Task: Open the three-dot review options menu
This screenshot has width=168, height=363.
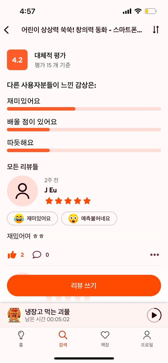Action: 154,255
